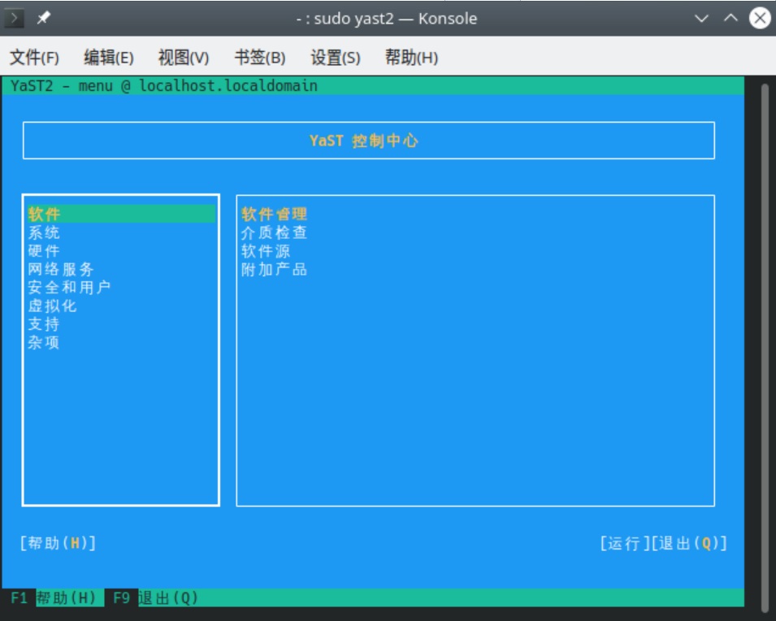
Task: Select the 硬件 category
Action: [x=44, y=250]
